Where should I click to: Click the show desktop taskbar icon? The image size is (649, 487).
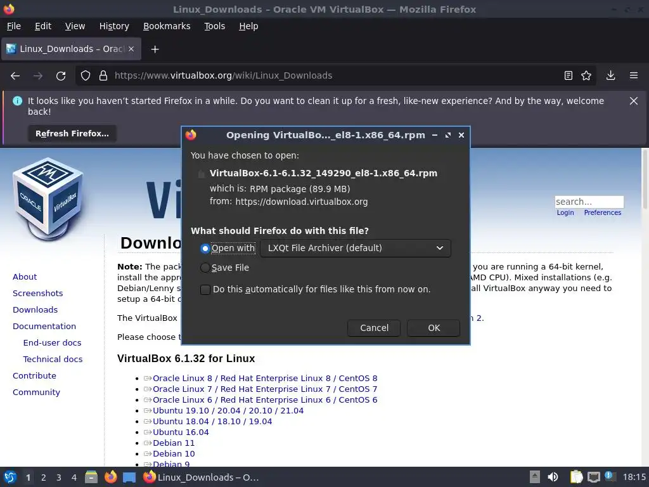click(x=129, y=477)
